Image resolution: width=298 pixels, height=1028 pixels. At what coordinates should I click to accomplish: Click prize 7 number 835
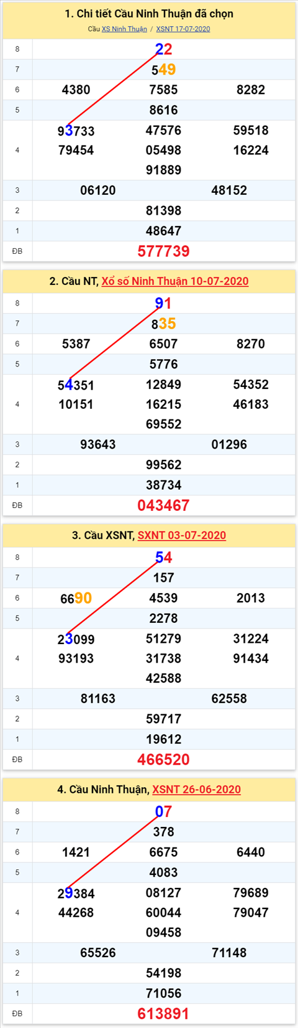click(163, 324)
